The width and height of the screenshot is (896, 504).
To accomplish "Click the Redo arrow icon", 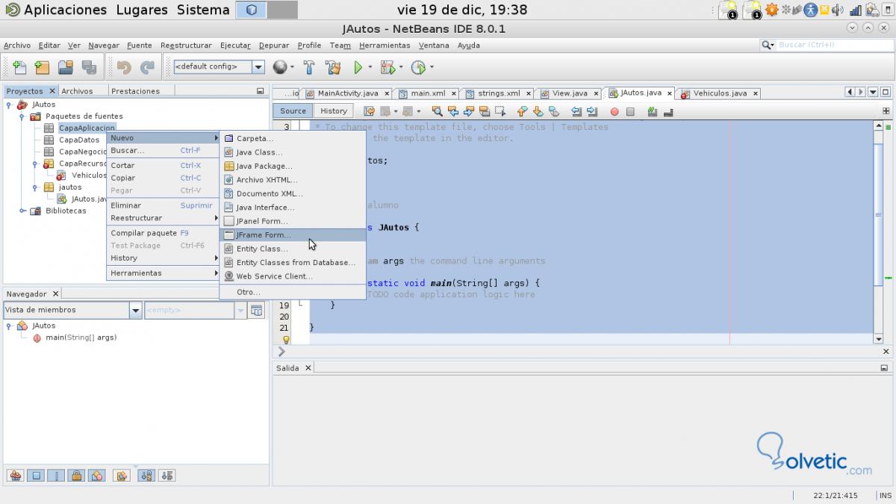I will coord(147,67).
